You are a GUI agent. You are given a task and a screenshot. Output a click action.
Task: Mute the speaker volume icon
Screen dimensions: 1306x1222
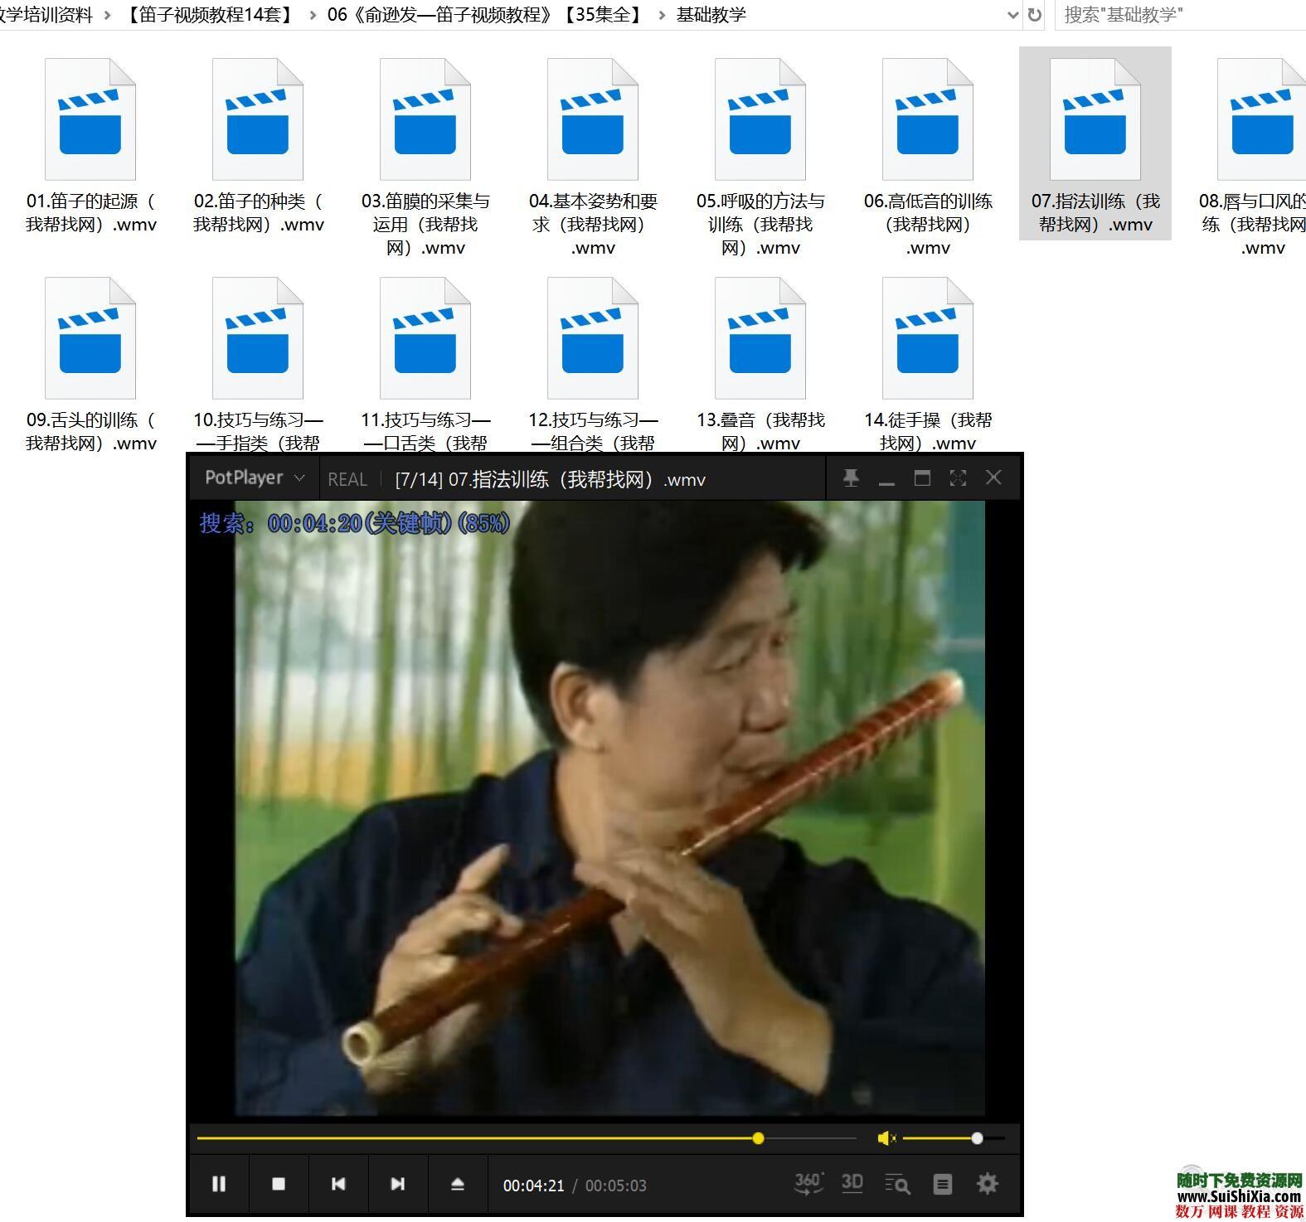coord(886,1138)
